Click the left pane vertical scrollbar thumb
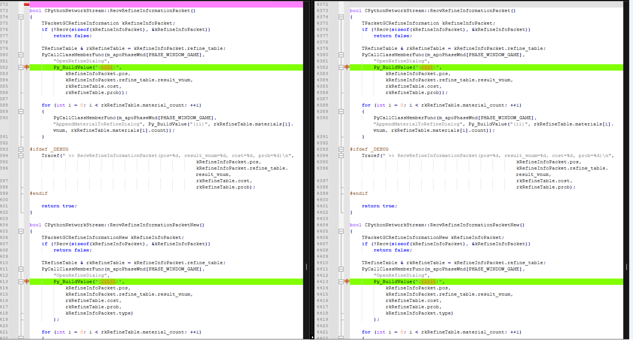Screen dimensions: 633x341 point(306,267)
